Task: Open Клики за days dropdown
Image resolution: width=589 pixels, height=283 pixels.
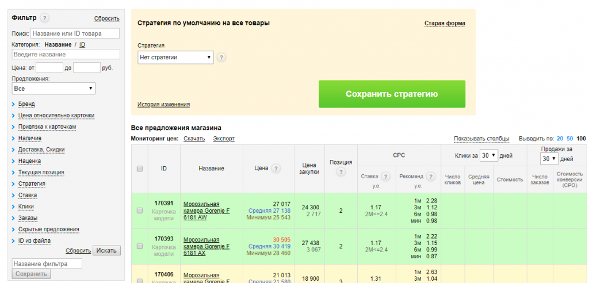Action: pos(488,155)
